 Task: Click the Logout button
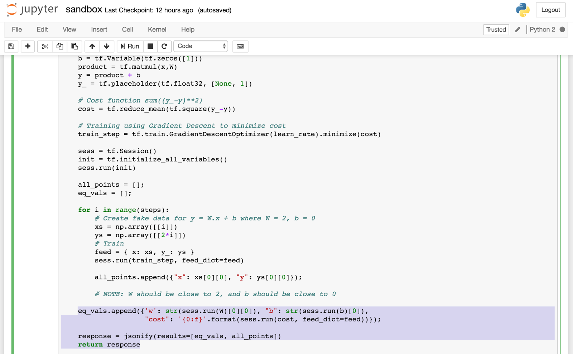point(550,10)
